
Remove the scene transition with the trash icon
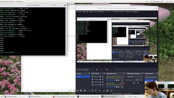click(138, 83)
